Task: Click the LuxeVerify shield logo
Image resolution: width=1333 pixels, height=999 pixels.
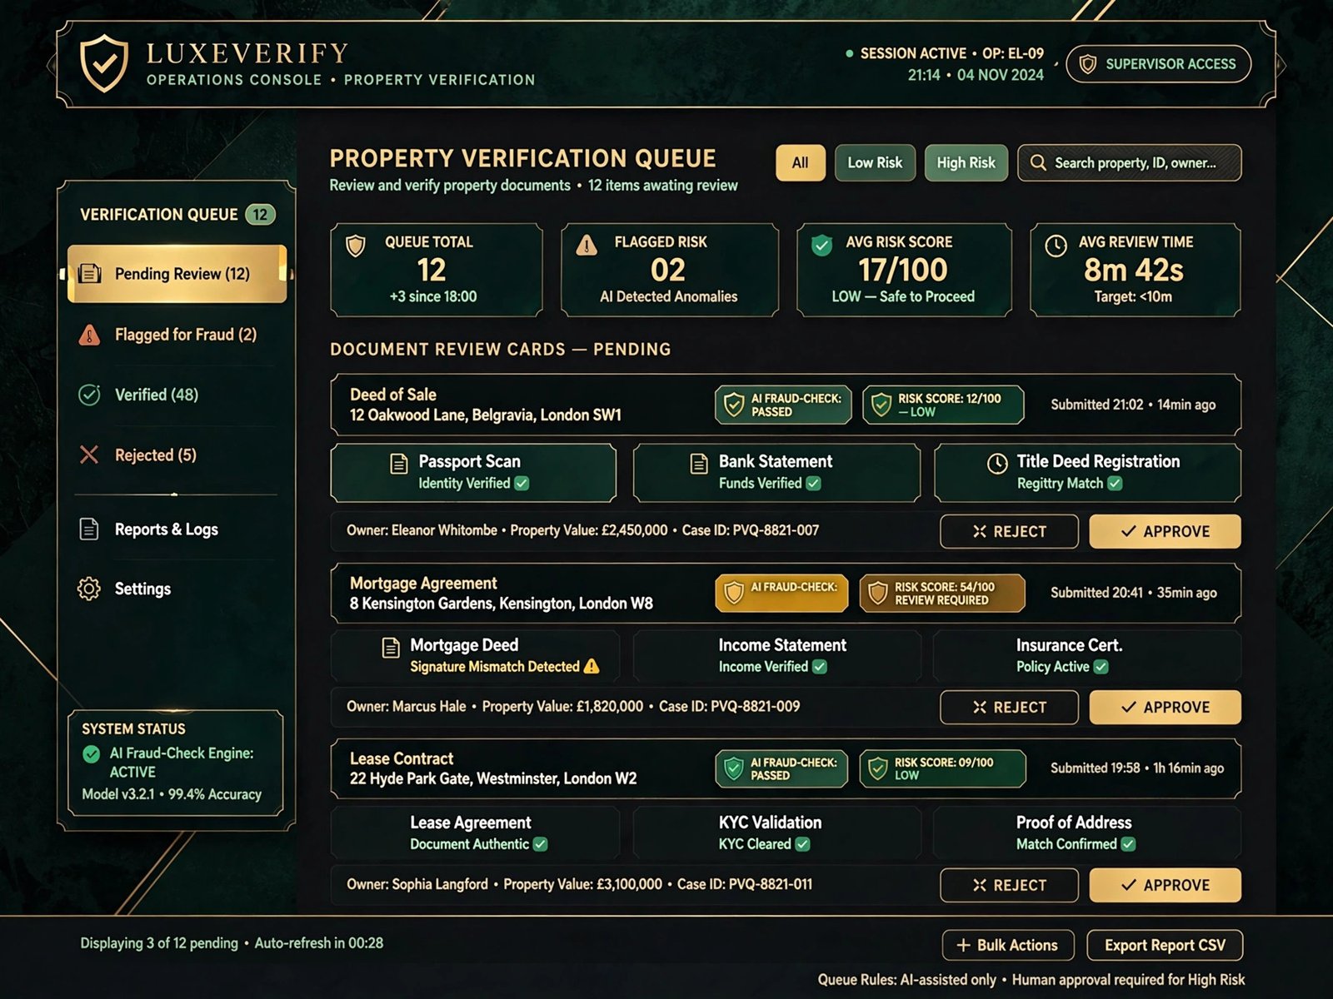Action: (104, 63)
